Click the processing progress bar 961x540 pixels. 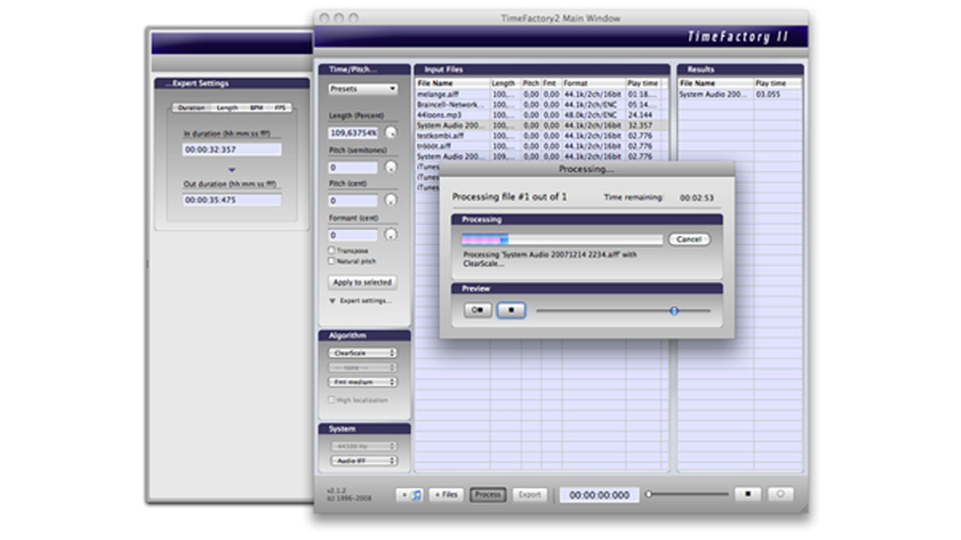point(562,240)
